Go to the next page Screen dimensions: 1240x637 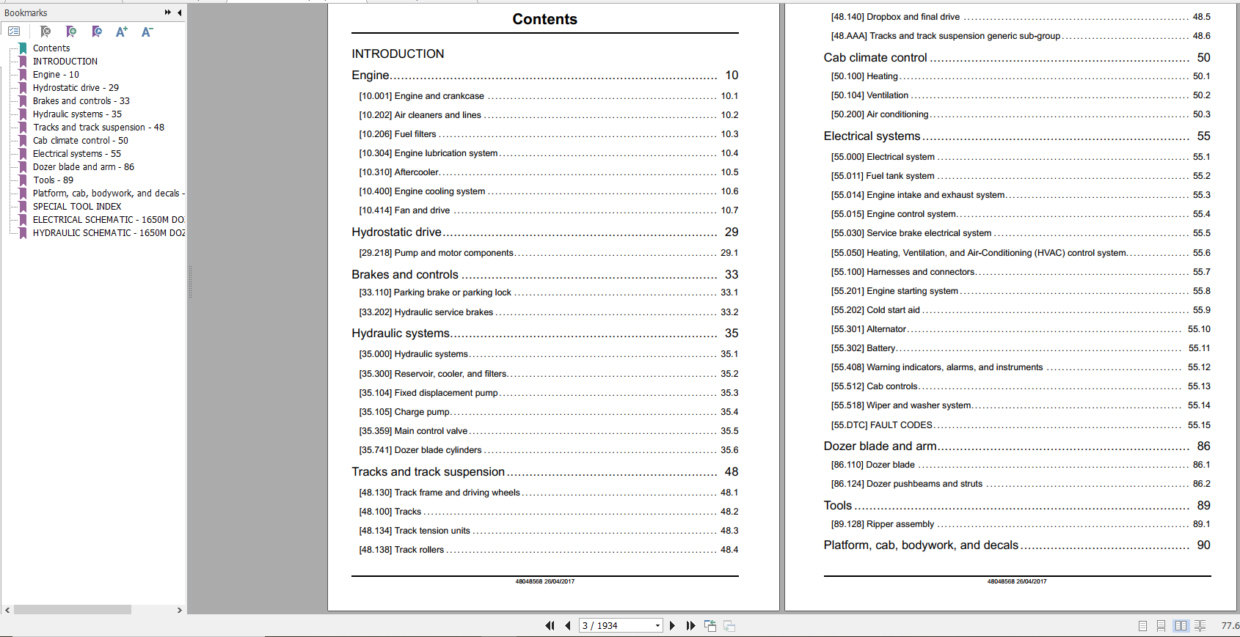pyautogui.click(x=672, y=625)
